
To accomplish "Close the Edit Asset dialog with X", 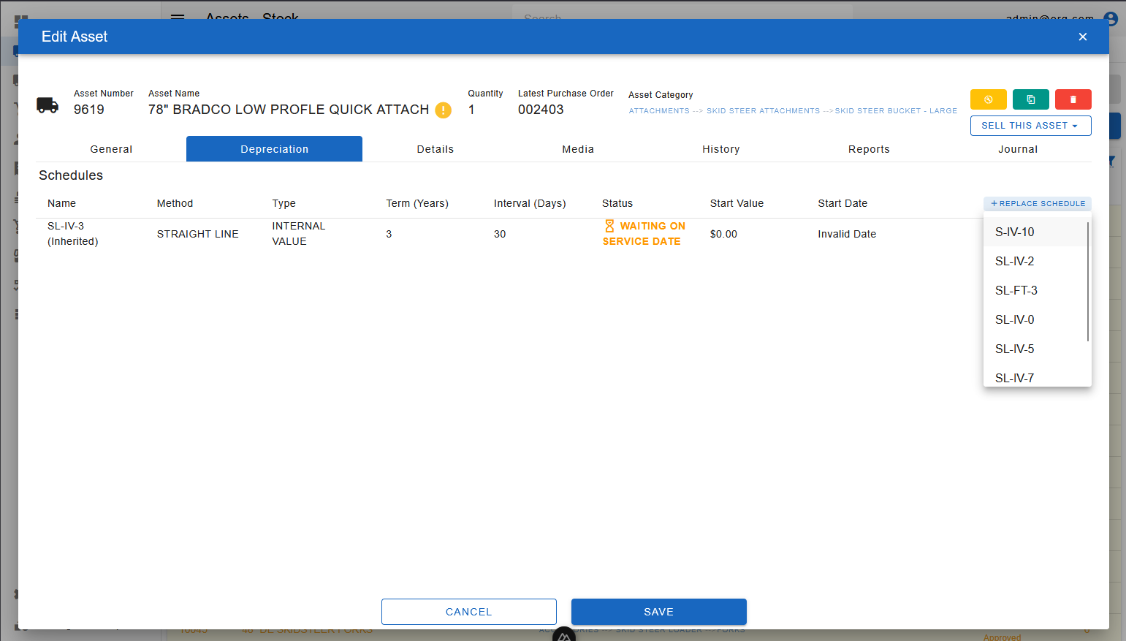I will coord(1082,37).
